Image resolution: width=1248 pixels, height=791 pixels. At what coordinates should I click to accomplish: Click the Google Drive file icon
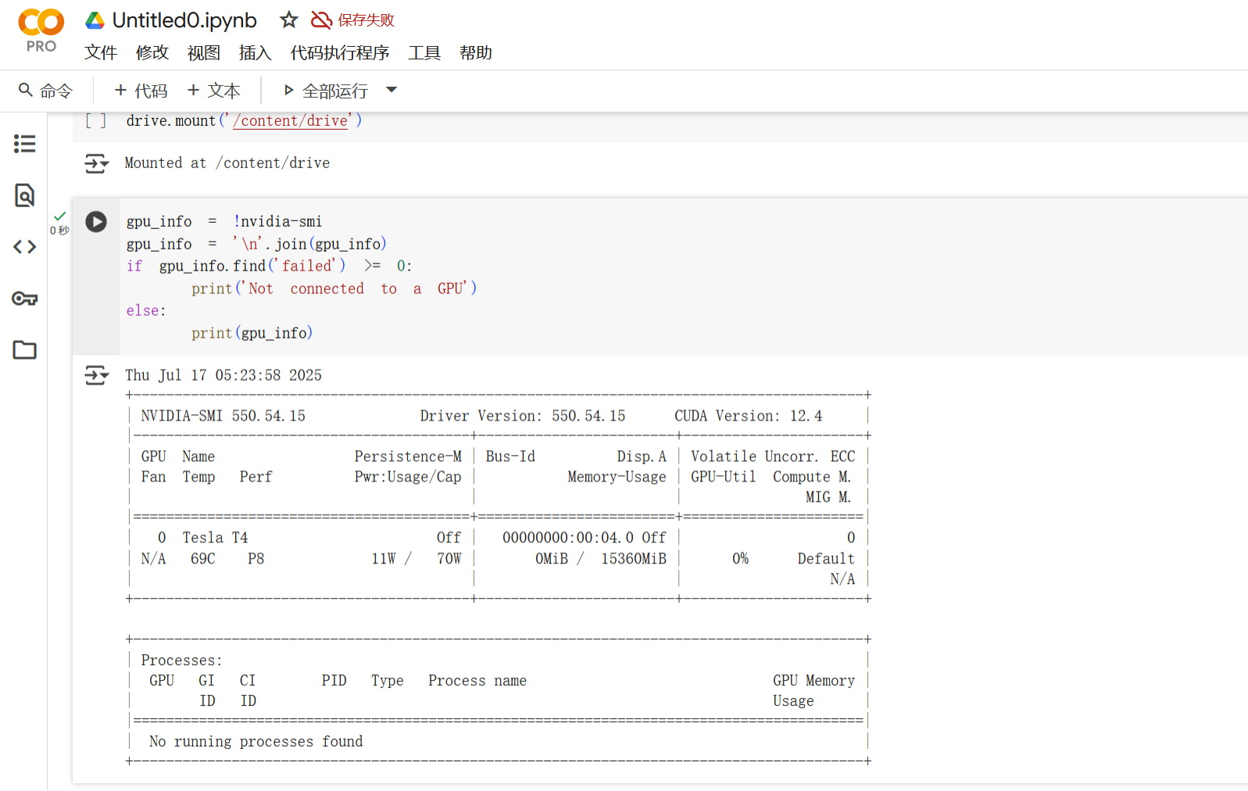pyautogui.click(x=95, y=20)
